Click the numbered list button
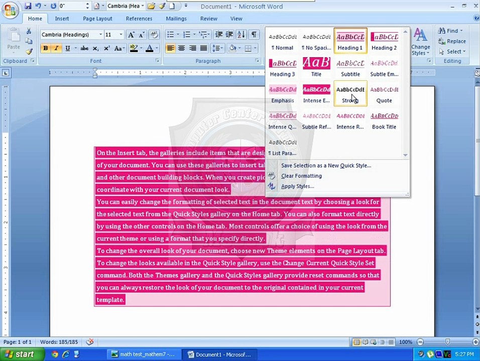This screenshot has width=480, height=361. (x=187, y=35)
